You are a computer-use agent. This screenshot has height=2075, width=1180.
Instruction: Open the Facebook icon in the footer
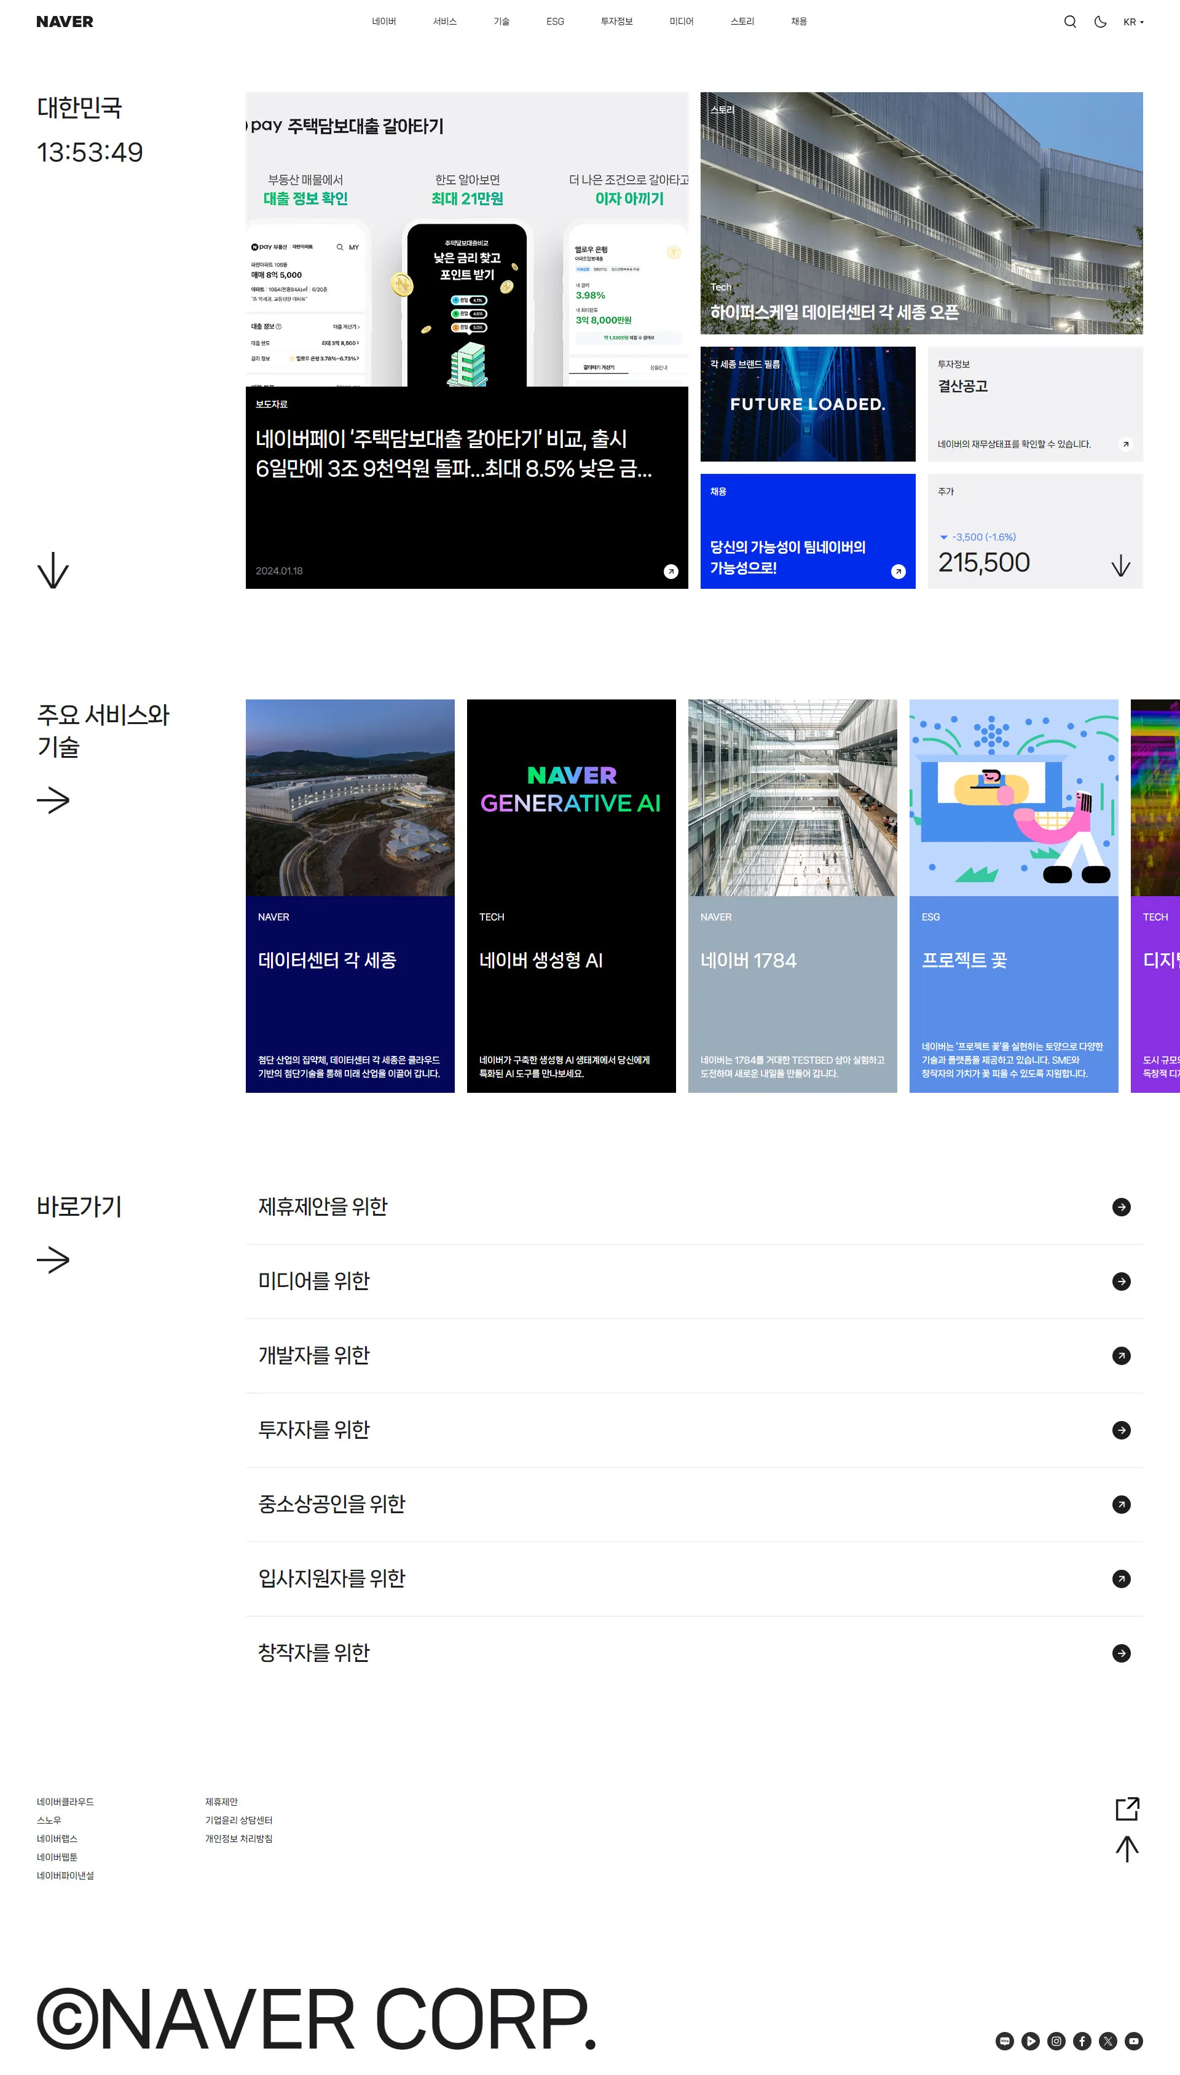1083,2041
